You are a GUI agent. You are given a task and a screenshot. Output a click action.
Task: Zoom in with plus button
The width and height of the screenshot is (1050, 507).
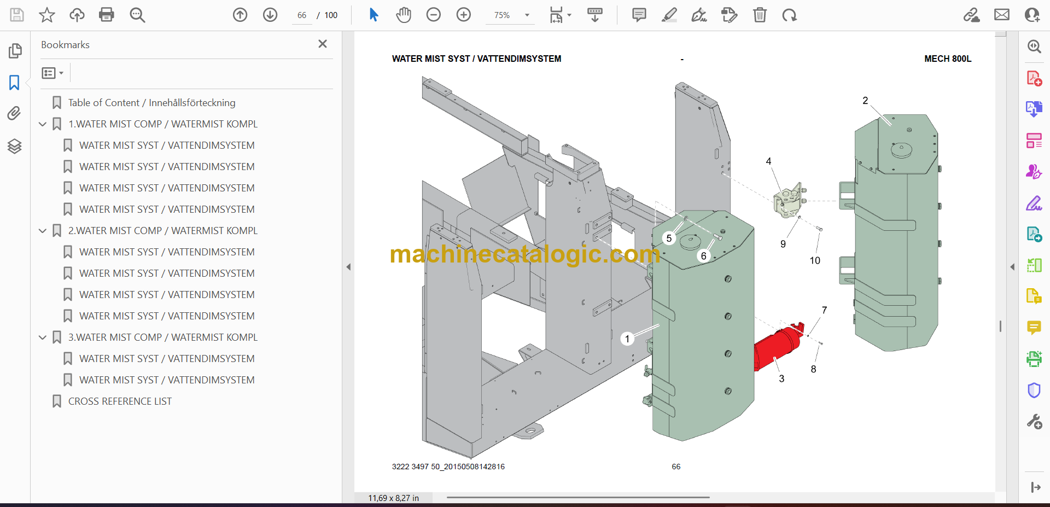point(464,15)
